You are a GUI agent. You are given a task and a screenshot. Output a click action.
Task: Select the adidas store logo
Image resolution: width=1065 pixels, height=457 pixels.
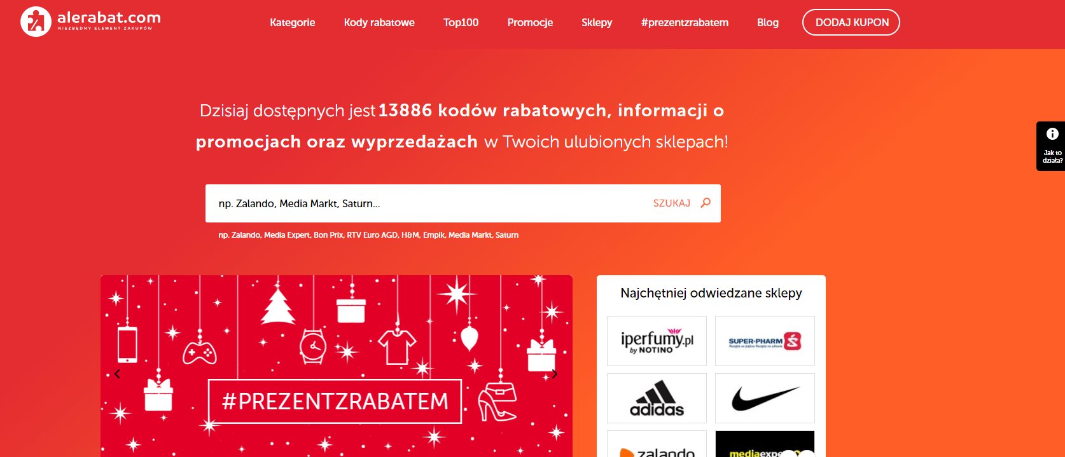click(657, 399)
